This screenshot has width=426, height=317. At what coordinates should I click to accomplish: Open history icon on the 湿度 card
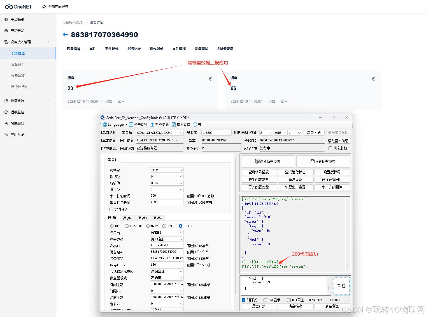pyautogui.click(x=211, y=79)
